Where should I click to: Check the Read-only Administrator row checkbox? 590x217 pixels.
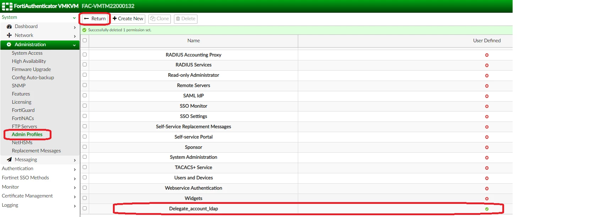coord(84,75)
